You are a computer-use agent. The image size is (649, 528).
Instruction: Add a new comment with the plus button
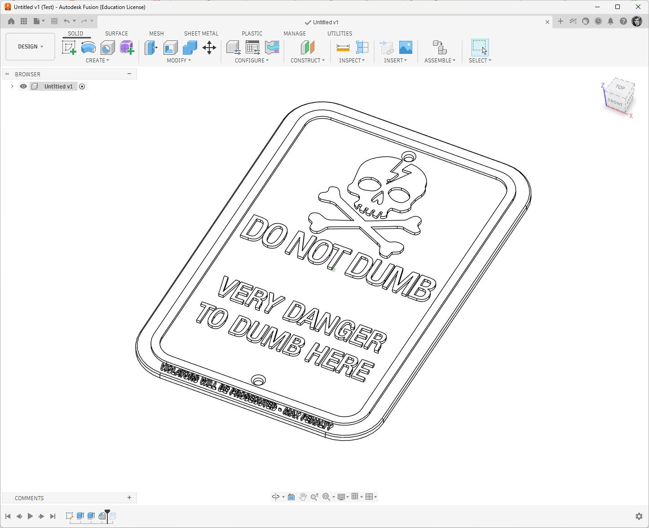point(129,497)
